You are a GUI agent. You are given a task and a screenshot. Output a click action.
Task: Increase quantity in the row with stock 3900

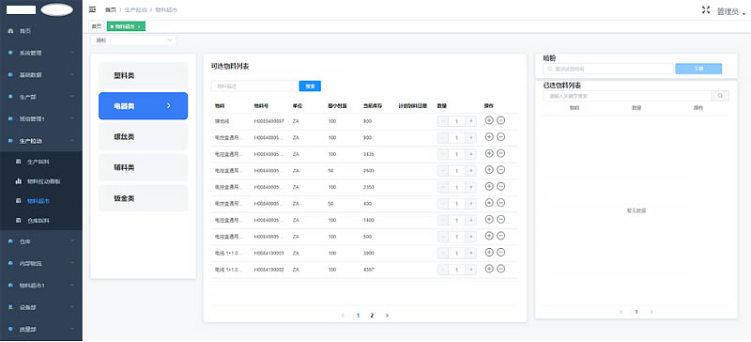[x=471, y=254]
